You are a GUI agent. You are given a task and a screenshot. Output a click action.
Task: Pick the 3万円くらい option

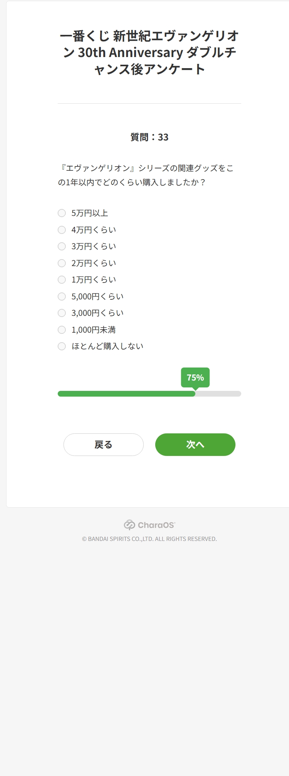point(62,246)
